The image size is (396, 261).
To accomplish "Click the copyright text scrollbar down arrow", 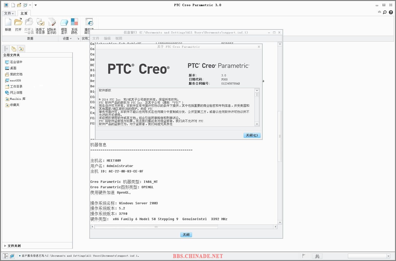I will pyautogui.click(x=257, y=124).
